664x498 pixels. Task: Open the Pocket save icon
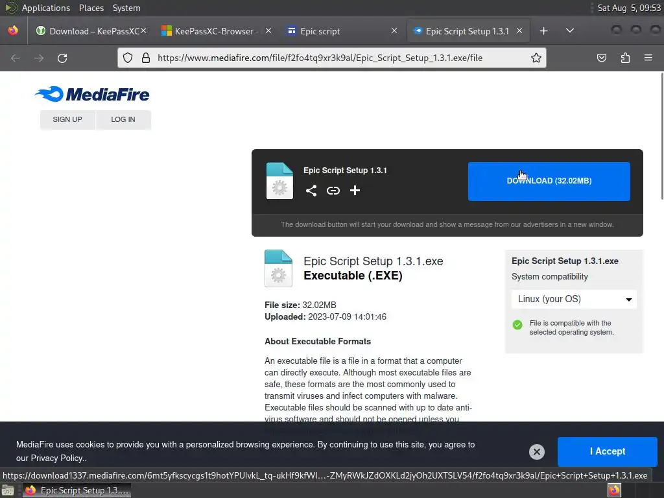tap(601, 58)
